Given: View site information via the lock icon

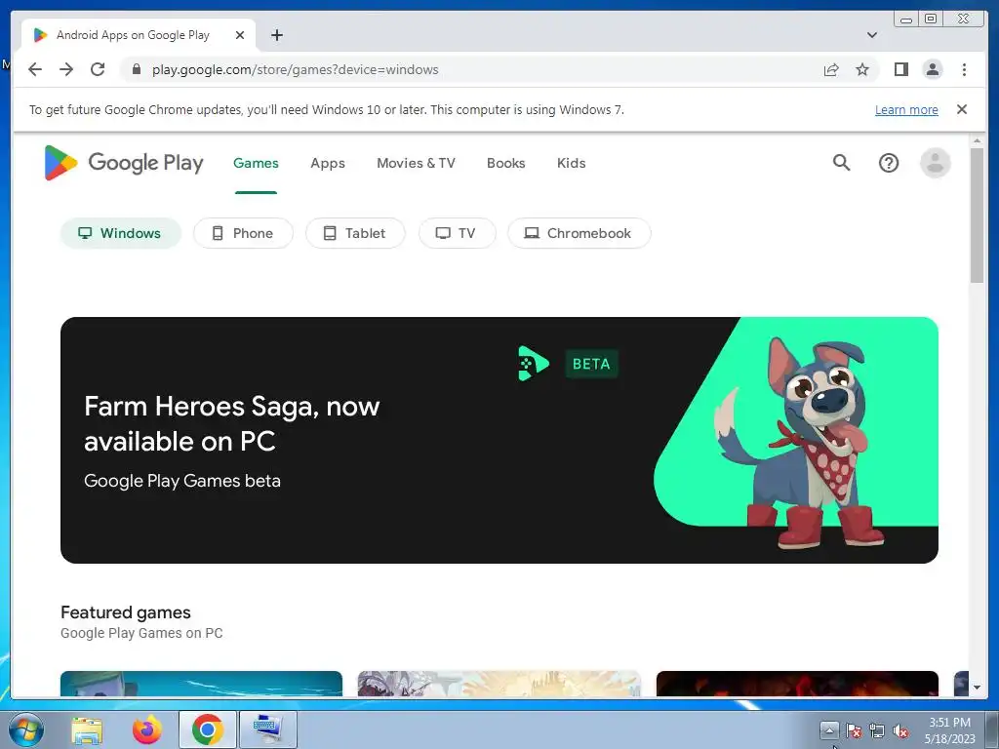Looking at the screenshot, I should click(136, 69).
